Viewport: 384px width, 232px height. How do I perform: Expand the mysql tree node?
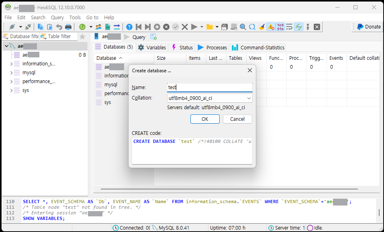click(11, 73)
